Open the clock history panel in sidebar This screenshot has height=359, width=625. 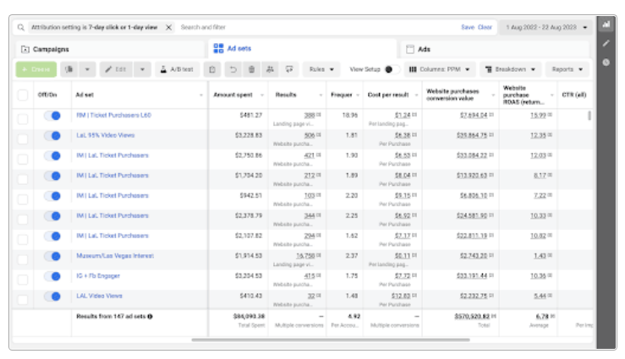(x=606, y=63)
